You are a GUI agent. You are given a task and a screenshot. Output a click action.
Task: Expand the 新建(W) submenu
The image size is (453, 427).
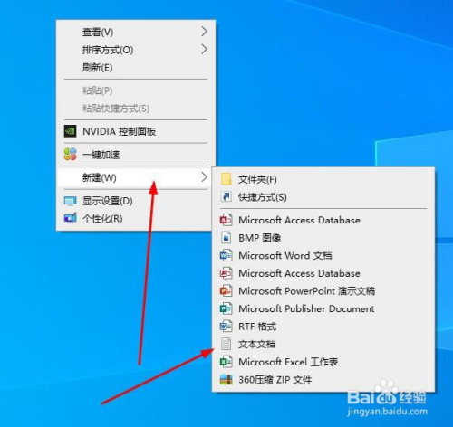[135, 177]
